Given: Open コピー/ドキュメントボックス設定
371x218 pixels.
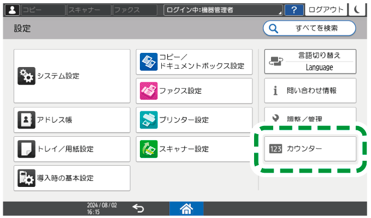Looking at the screenshot, I should pyautogui.click(x=194, y=62).
